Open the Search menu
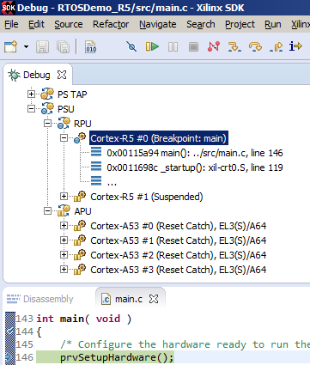The height and width of the screenshot is (365, 310). [x=201, y=25]
